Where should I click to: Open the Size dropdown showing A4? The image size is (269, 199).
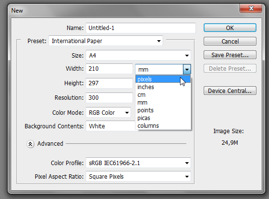point(138,55)
